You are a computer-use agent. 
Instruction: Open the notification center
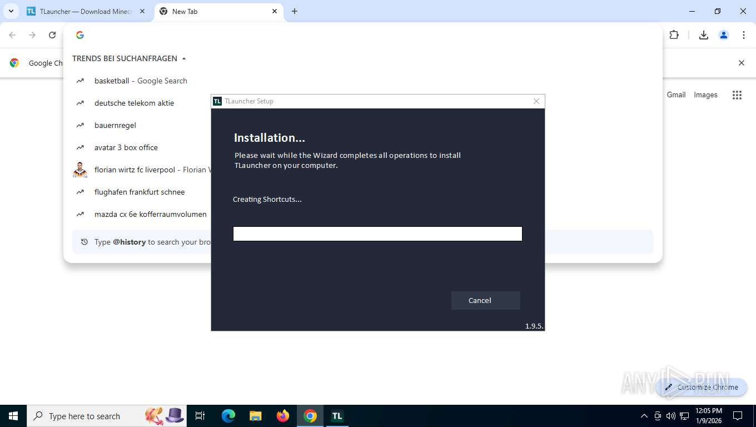[x=738, y=416]
